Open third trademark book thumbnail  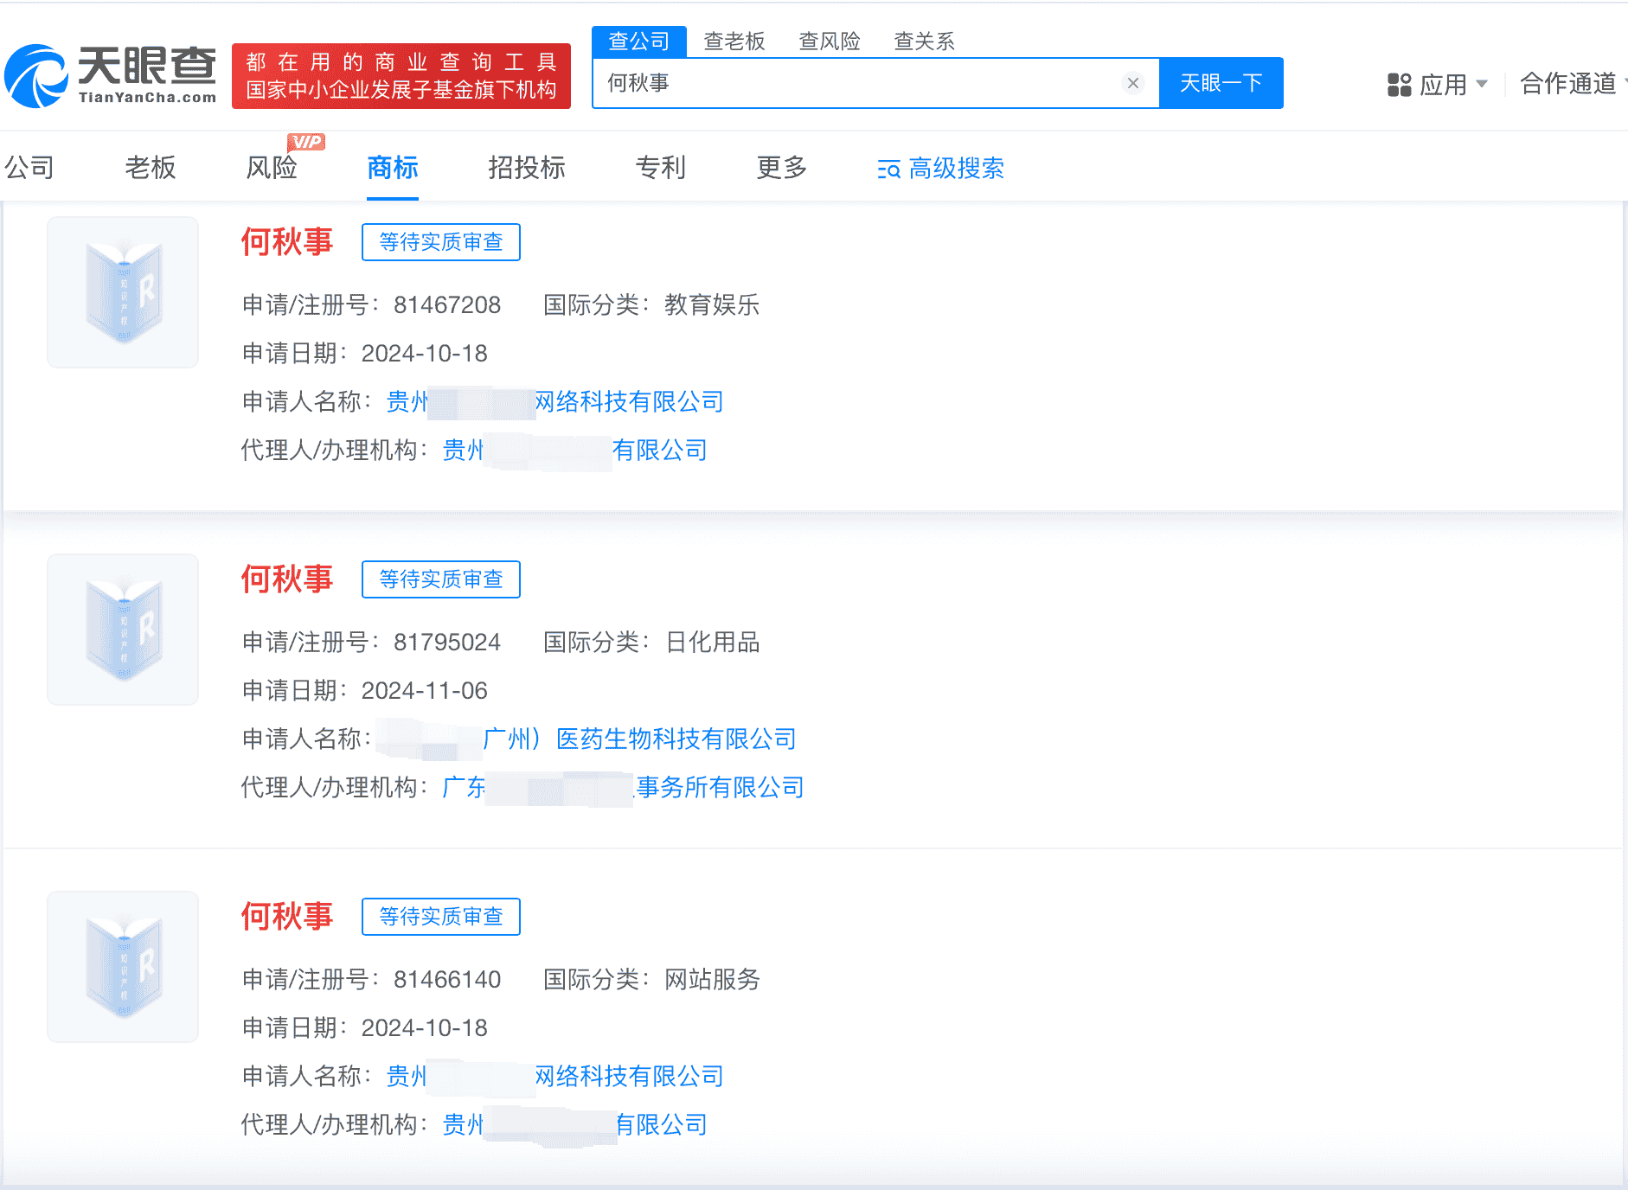point(123,967)
